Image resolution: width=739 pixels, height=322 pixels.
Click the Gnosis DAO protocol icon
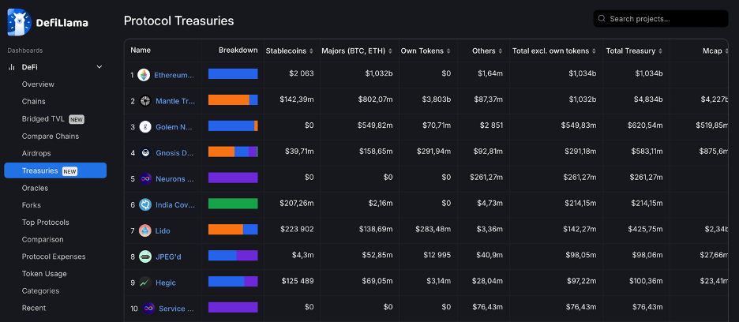(145, 153)
